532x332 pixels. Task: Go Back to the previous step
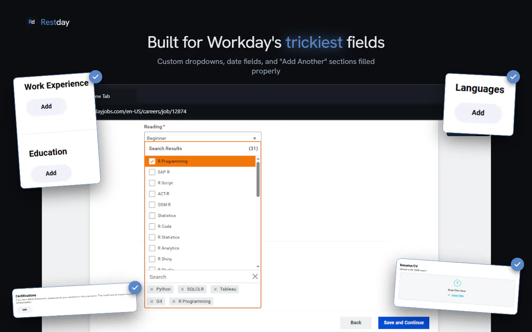(x=356, y=322)
